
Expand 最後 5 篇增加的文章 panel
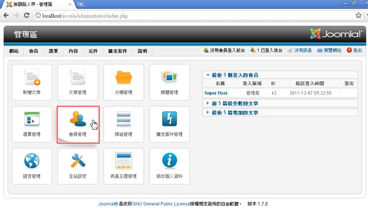click(x=280, y=112)
